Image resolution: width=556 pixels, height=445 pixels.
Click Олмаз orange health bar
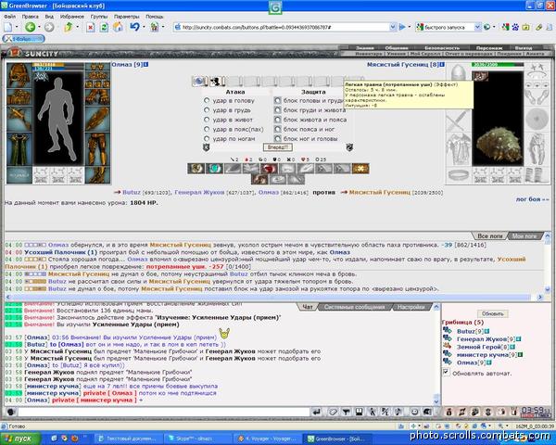pyautogui.click(x=58, y=65)
